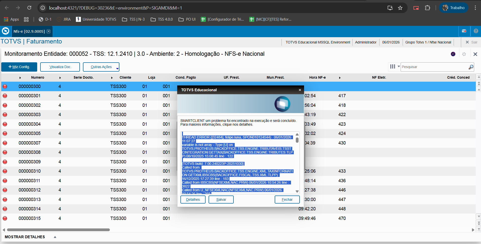Open the Trabalho profile button
This screenshot has height=244, width=481.
[x=454, y=8]
